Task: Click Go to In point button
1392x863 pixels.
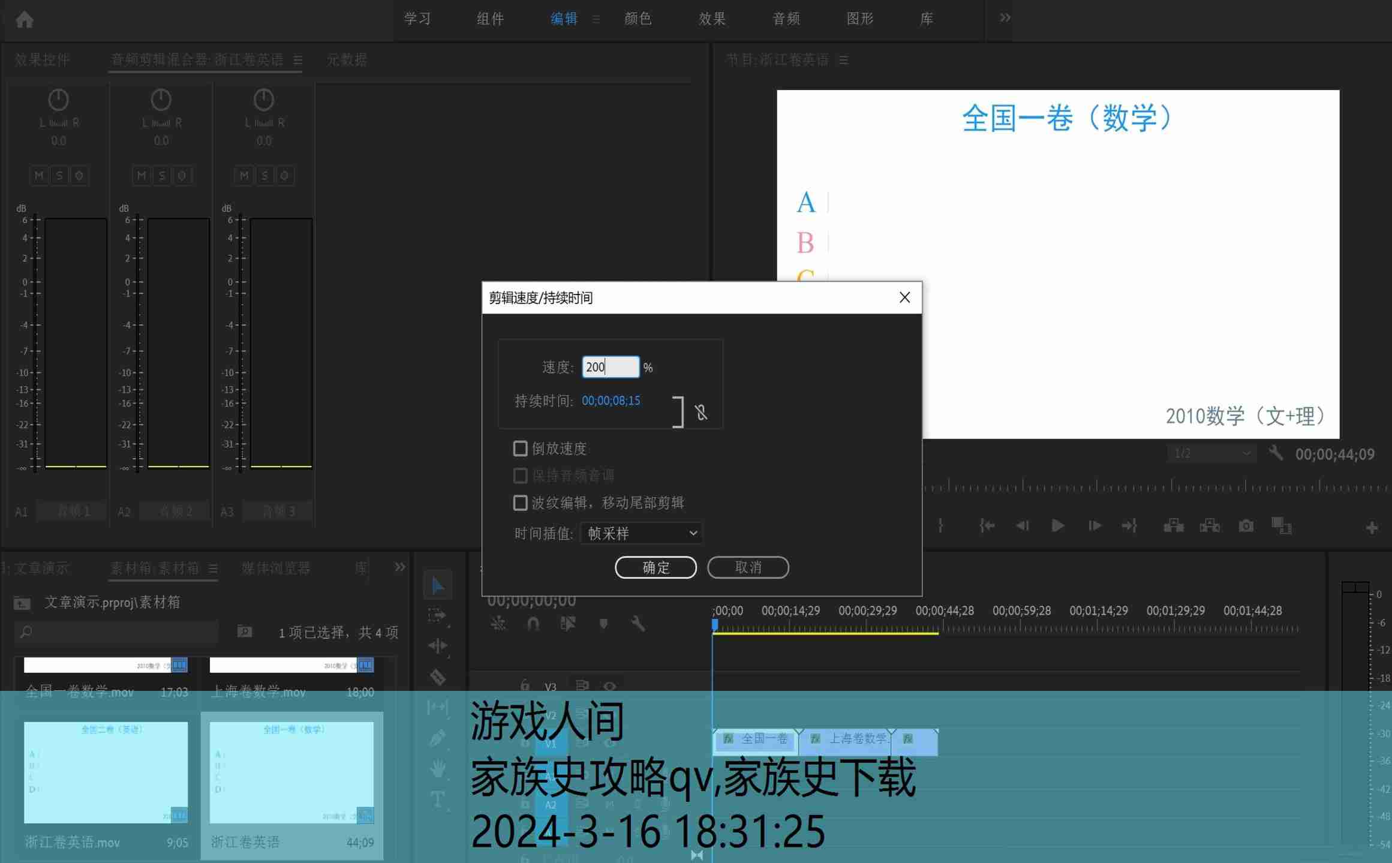Action: (x=987, y=526)
